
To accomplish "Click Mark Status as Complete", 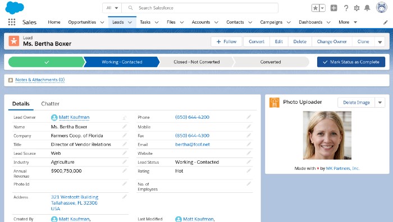I will [351, 62].
